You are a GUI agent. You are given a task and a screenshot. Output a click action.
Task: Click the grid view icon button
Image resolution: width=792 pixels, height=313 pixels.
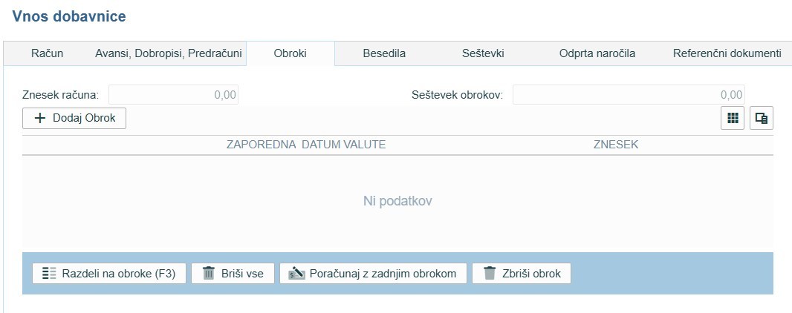pos(733,118)
